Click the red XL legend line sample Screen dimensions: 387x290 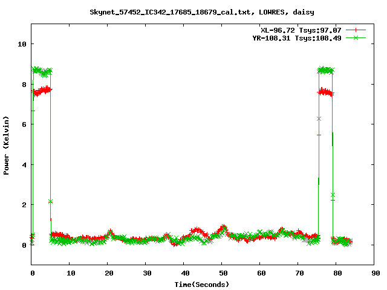(x=356, y=30)
